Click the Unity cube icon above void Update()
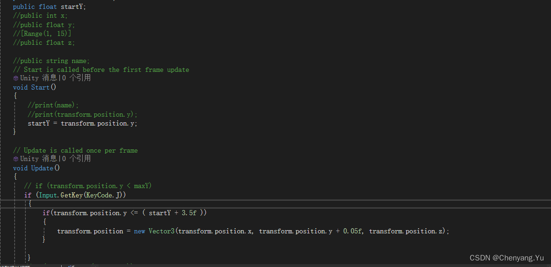 click(16, 159)
